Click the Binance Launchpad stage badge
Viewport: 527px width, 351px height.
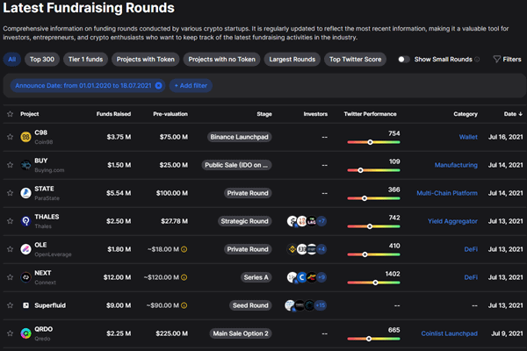(240, 137)
